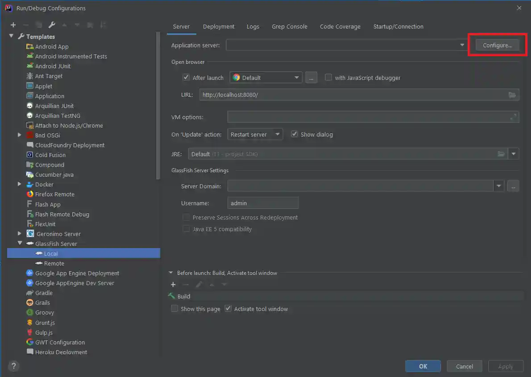Image resolution: width=531 pixels, height=377 pixels.
Task: Open the Code Coverage tab
Action: click(x=340, y=26)
